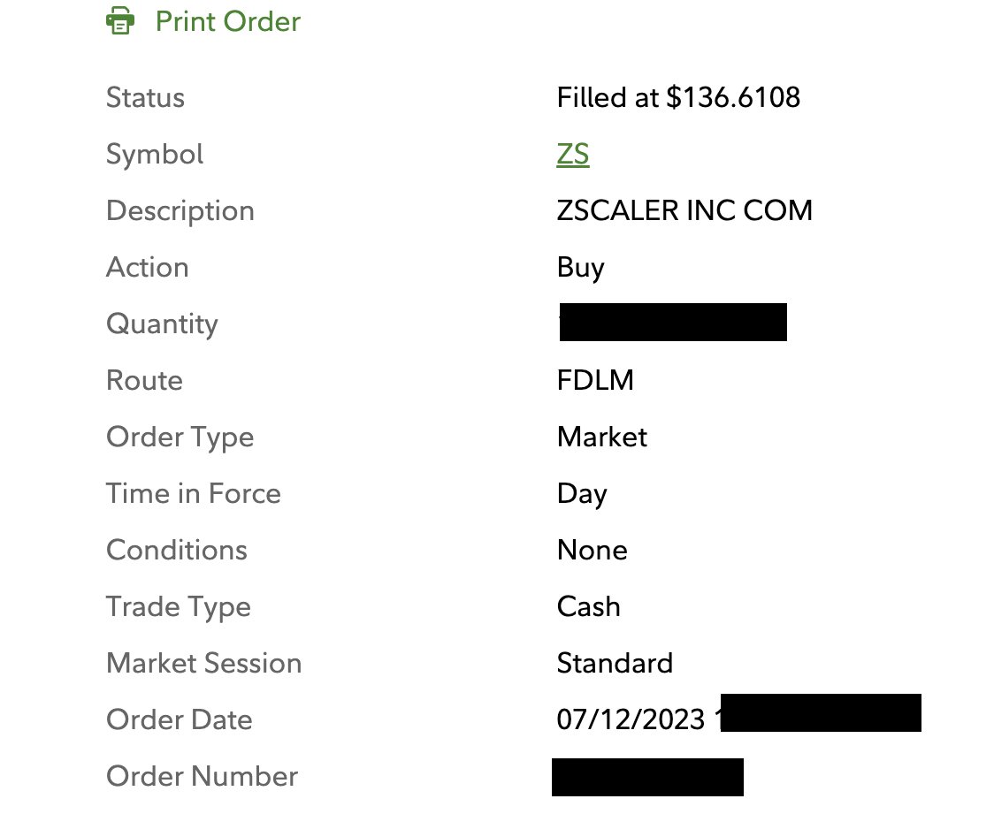Click the None conditions value
Image resolution: width=994 pixels, height=814 pixels.
[x=593, y=550]
